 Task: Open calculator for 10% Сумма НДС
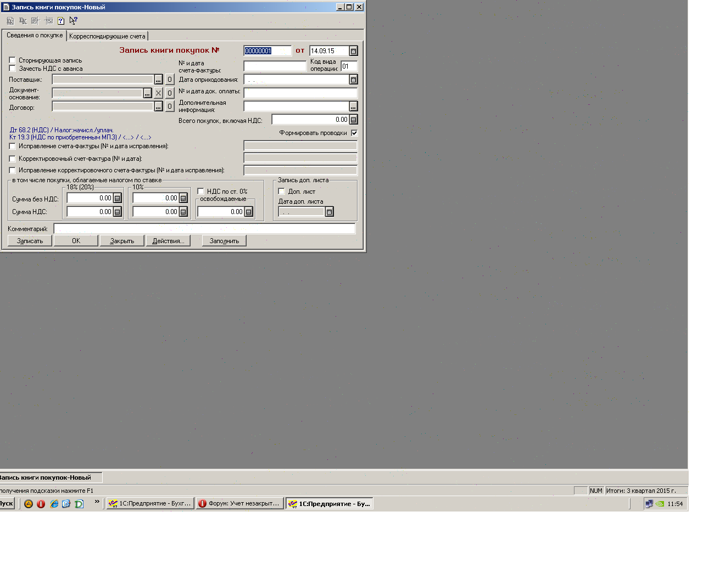(x=183, y=212)
